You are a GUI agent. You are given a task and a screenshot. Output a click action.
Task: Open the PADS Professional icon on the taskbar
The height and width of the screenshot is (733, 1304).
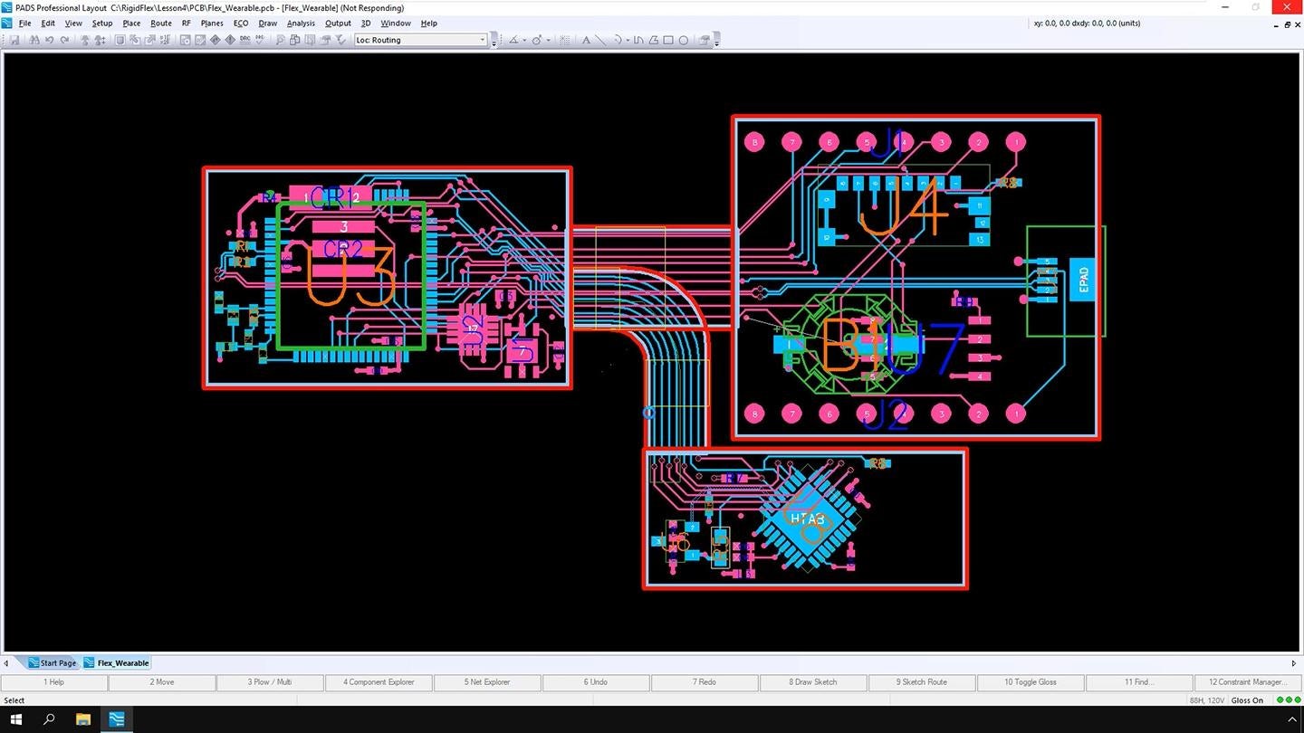[x=116, y=719]
